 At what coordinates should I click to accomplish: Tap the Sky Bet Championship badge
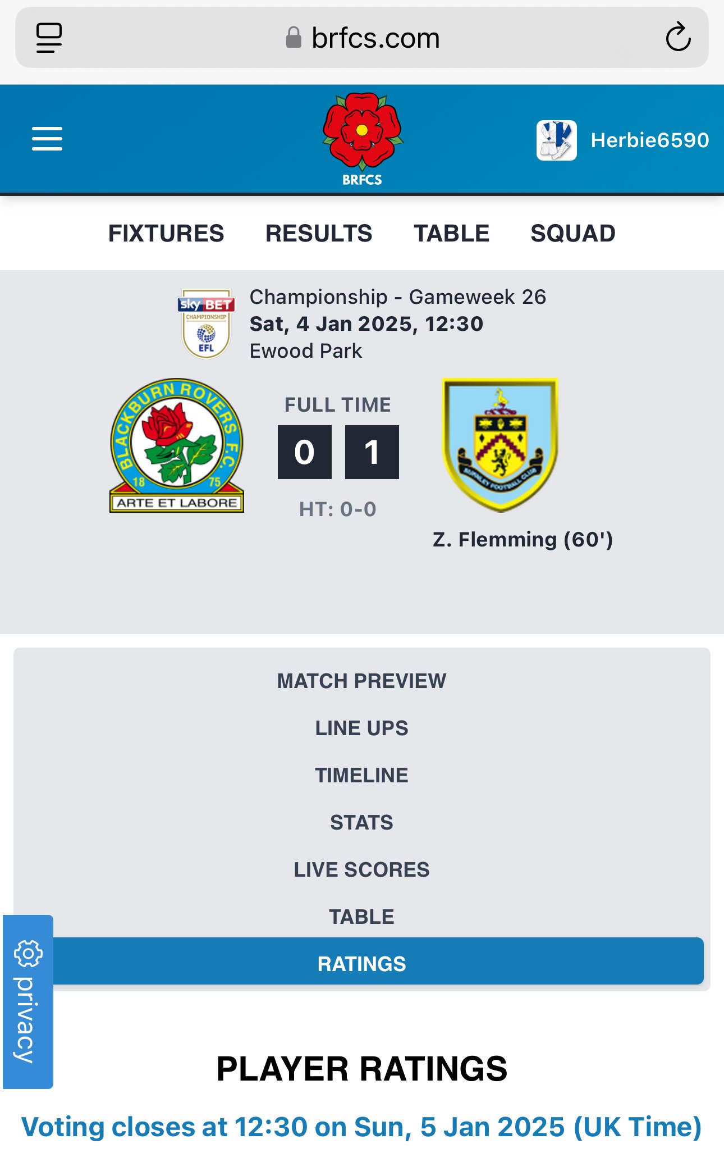[x=206, y=324]
